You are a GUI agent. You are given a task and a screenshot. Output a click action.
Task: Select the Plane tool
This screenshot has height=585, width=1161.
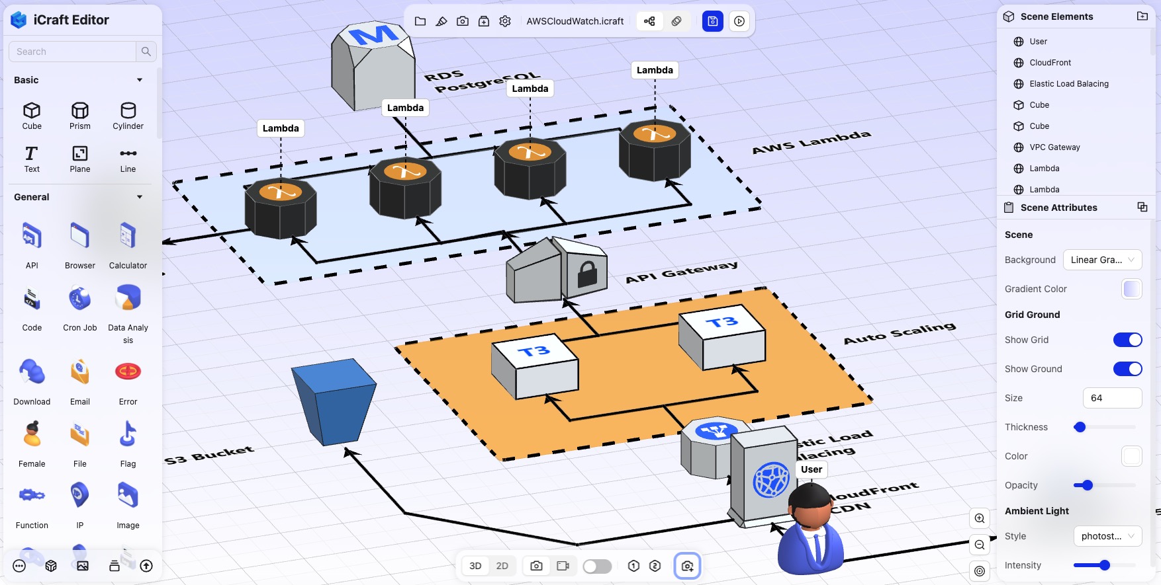(80, 159)
